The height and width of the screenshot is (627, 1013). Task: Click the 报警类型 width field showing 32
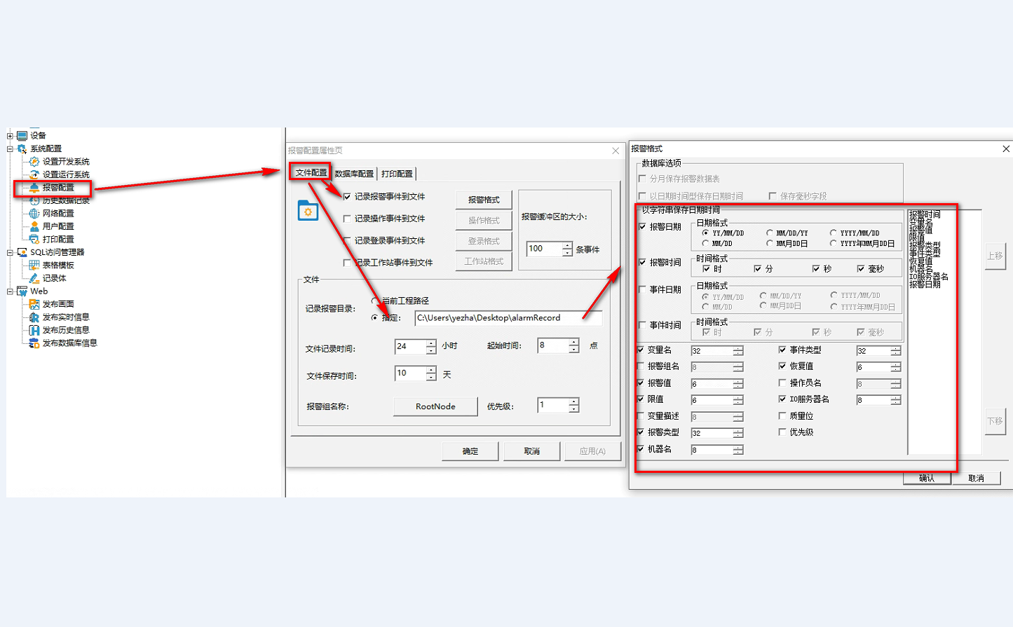[712, 434]
